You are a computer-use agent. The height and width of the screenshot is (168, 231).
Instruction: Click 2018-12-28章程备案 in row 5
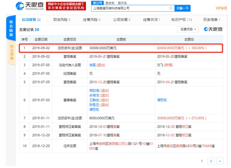click(104, 82)
